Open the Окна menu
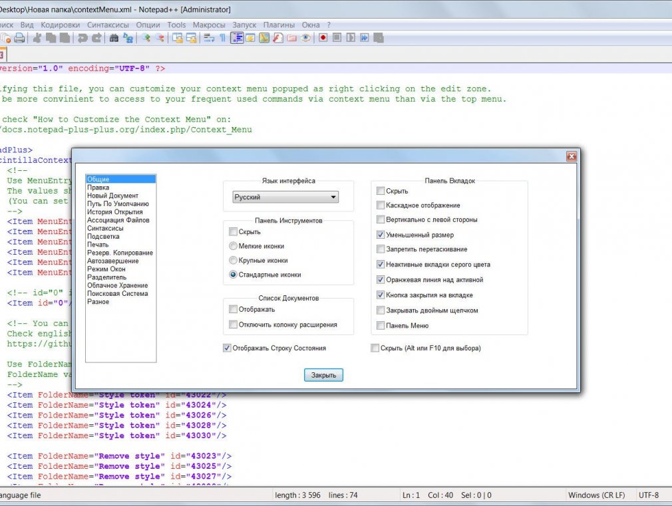 point(311,25)
